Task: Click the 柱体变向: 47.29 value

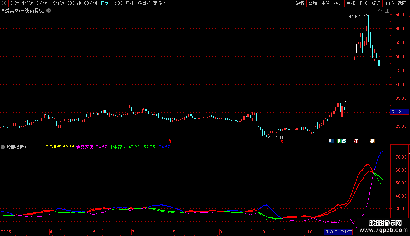Action: 124,147
